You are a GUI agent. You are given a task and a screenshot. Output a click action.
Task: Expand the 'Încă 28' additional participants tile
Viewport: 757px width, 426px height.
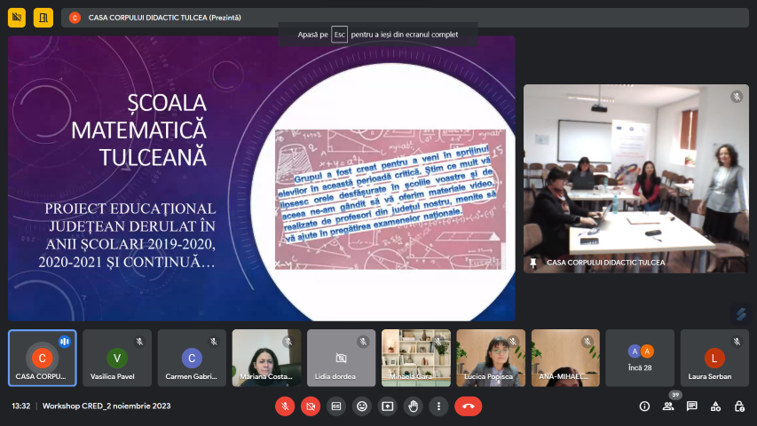(x=640, y=358)
